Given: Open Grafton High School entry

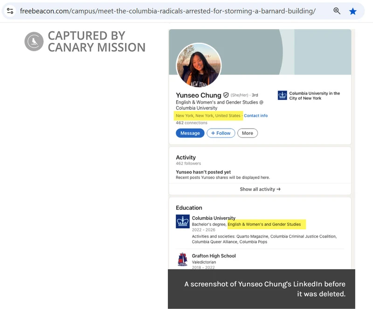Looking at the screenshot, I should pyautogui.click(x=214, y=256).
